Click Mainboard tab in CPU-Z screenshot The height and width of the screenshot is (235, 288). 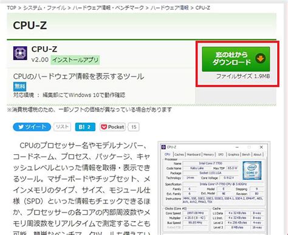tap(194, 154)
